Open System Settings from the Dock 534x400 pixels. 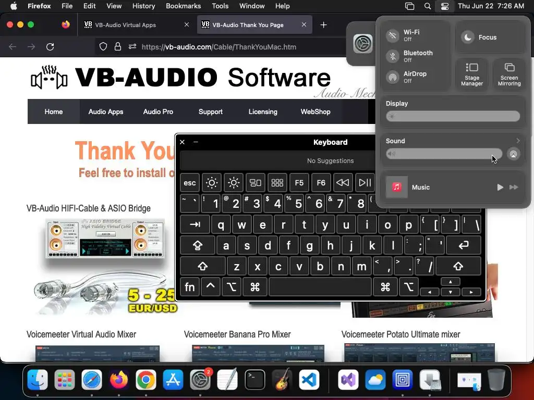[200, 380]
